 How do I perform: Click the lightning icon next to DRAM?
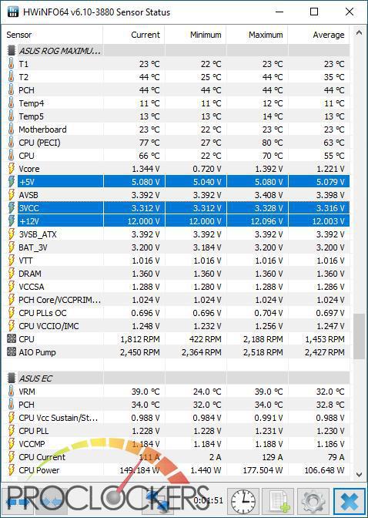(12, 274)
